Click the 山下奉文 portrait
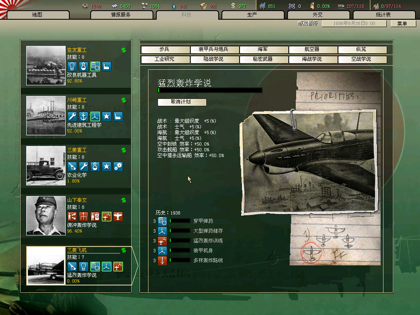This screenshot has height=315, width=420. [46, 216]
